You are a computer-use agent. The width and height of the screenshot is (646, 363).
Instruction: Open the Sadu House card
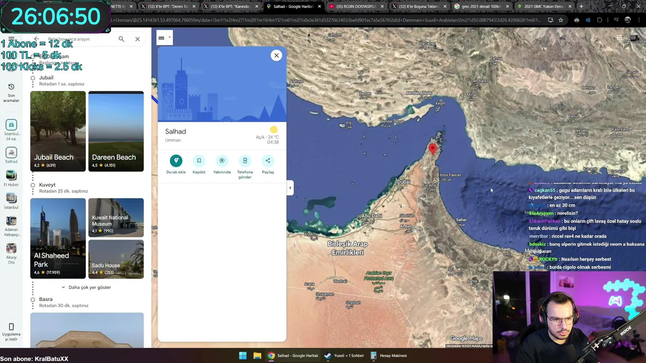tap(116, 260)
